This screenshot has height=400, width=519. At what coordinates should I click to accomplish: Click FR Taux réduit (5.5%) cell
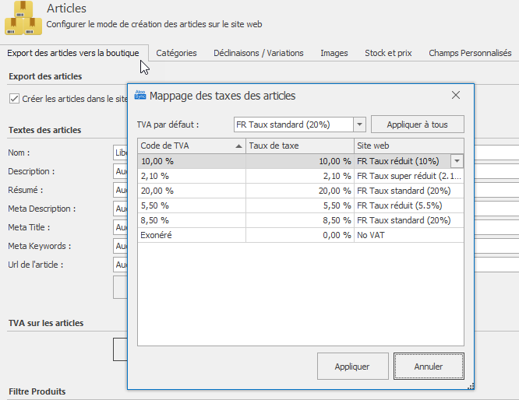click(409, 205)
